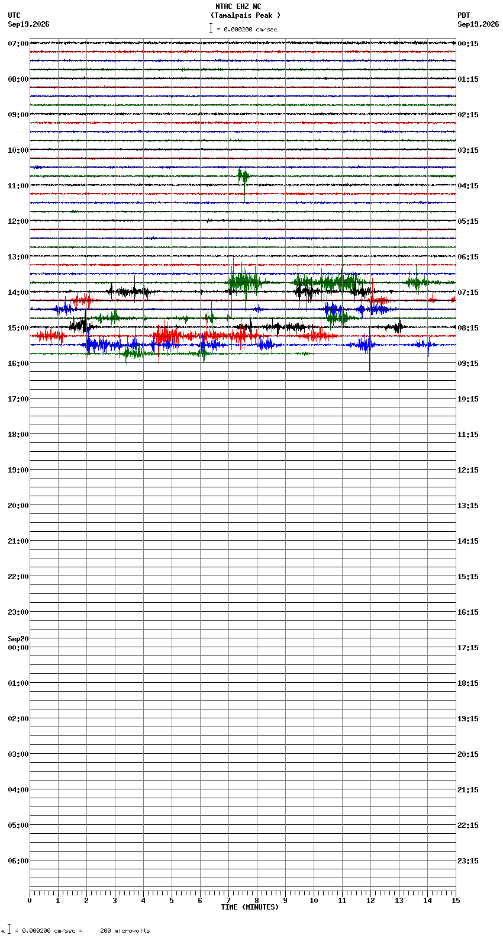Click the '05:15' PDT time label
503x938 pixels.
tap(468, 221)
